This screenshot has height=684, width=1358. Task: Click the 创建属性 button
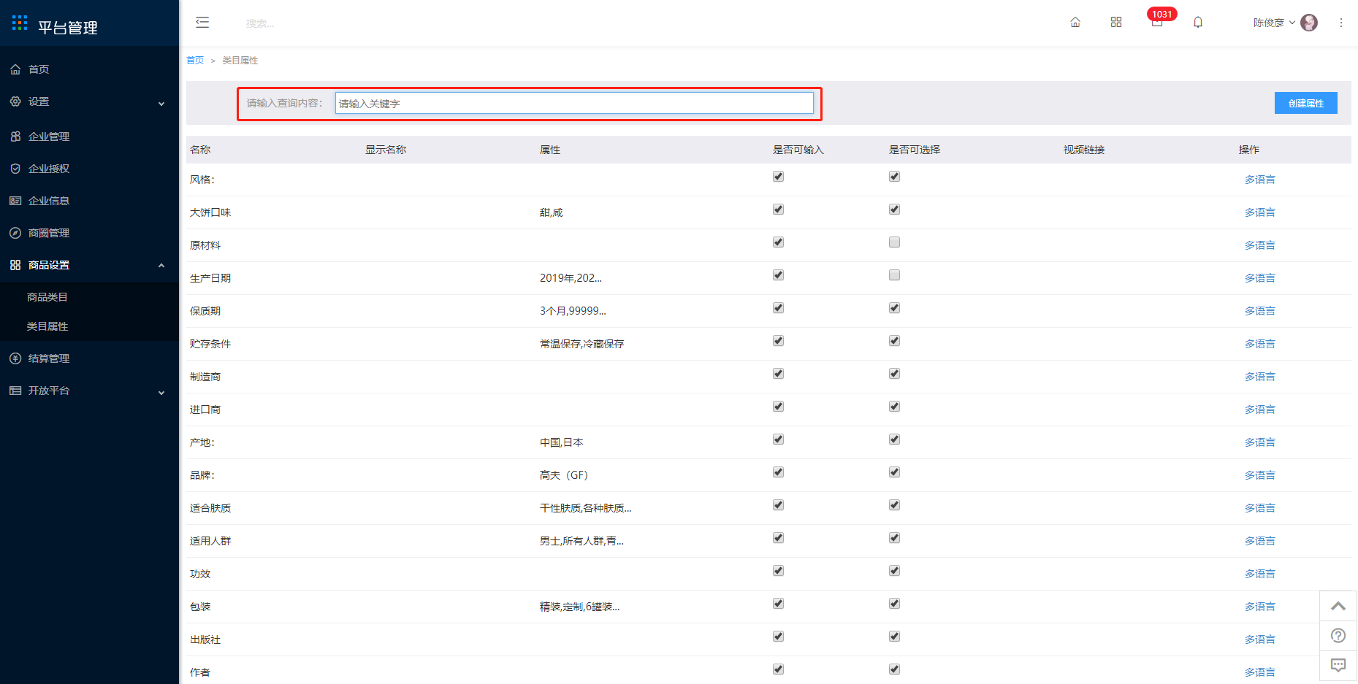pos(1305,103)
